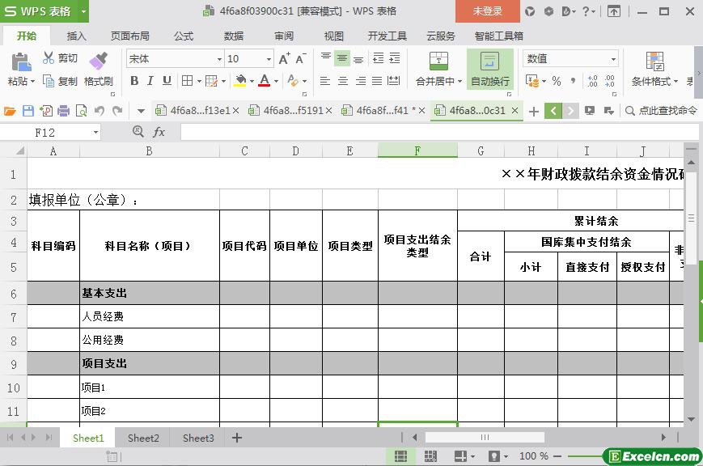Toggle Wrap Text (自动换行) button
703x466 pixels.
[489, 69]
